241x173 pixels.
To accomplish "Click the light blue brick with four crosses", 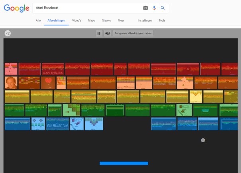I will coord(38,124).
